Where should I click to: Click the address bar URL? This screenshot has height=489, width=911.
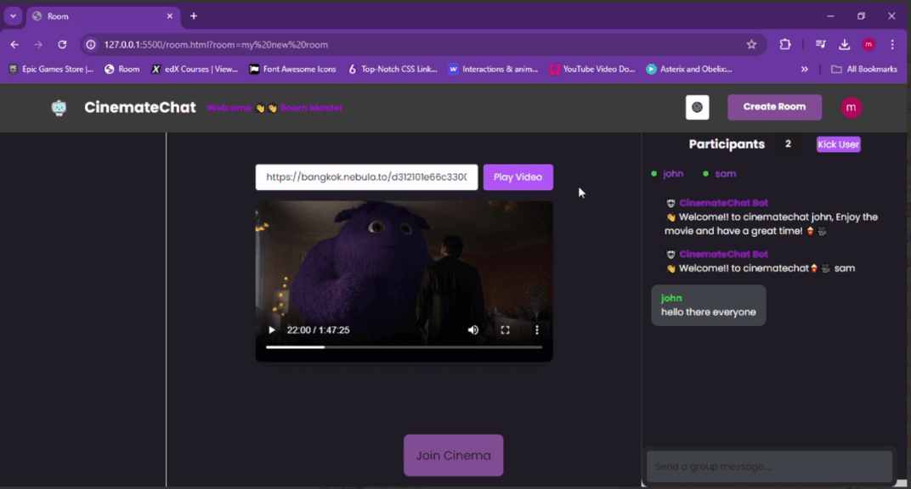[x=216, y=45]
